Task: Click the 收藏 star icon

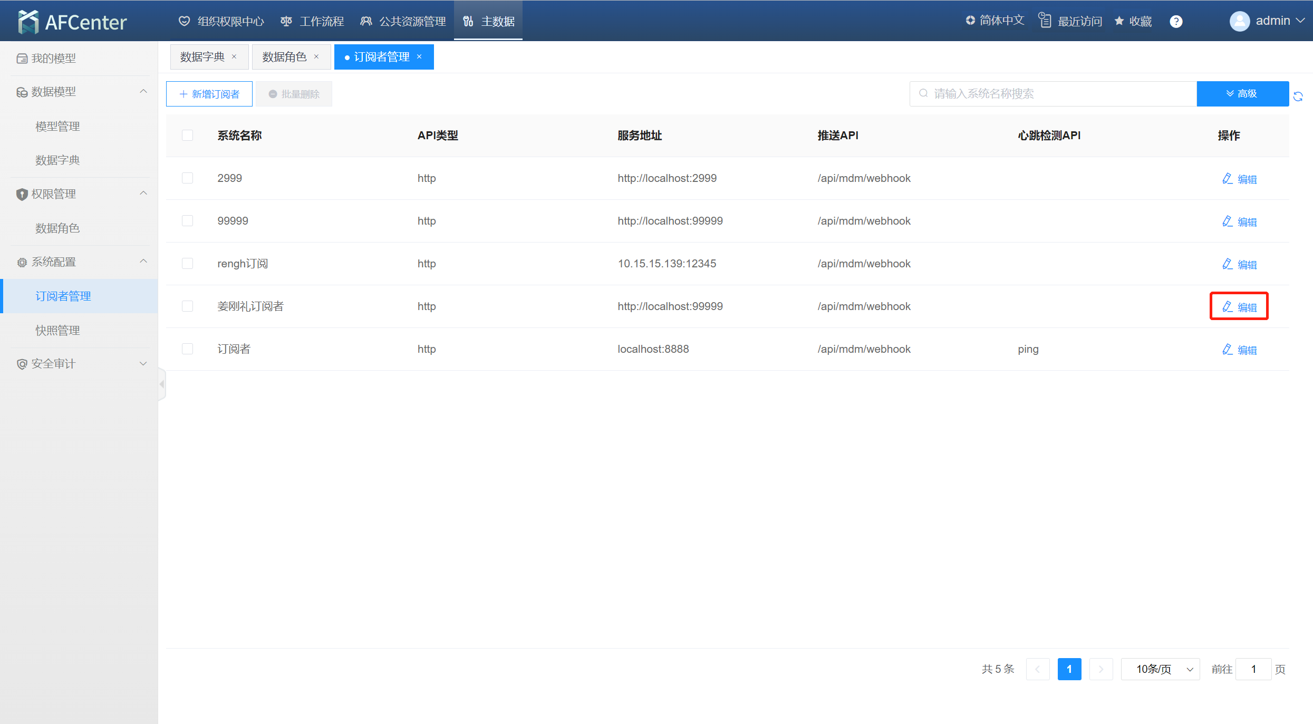Action: 1119,21
